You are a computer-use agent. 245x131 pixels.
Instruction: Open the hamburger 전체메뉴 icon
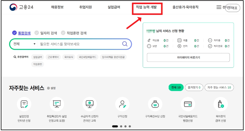click(219, 7)
